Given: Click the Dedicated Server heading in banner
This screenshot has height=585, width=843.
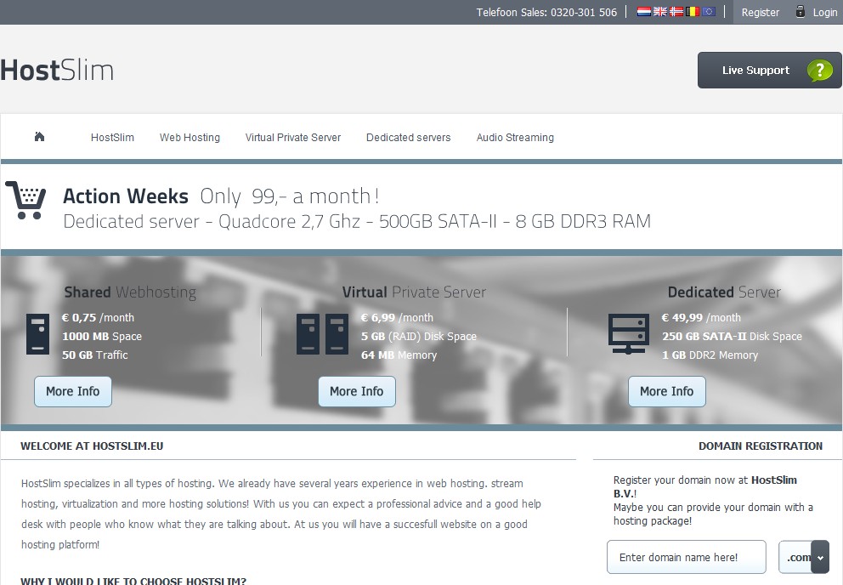Looking at the screenshot, I should click(x=724, y=292).
